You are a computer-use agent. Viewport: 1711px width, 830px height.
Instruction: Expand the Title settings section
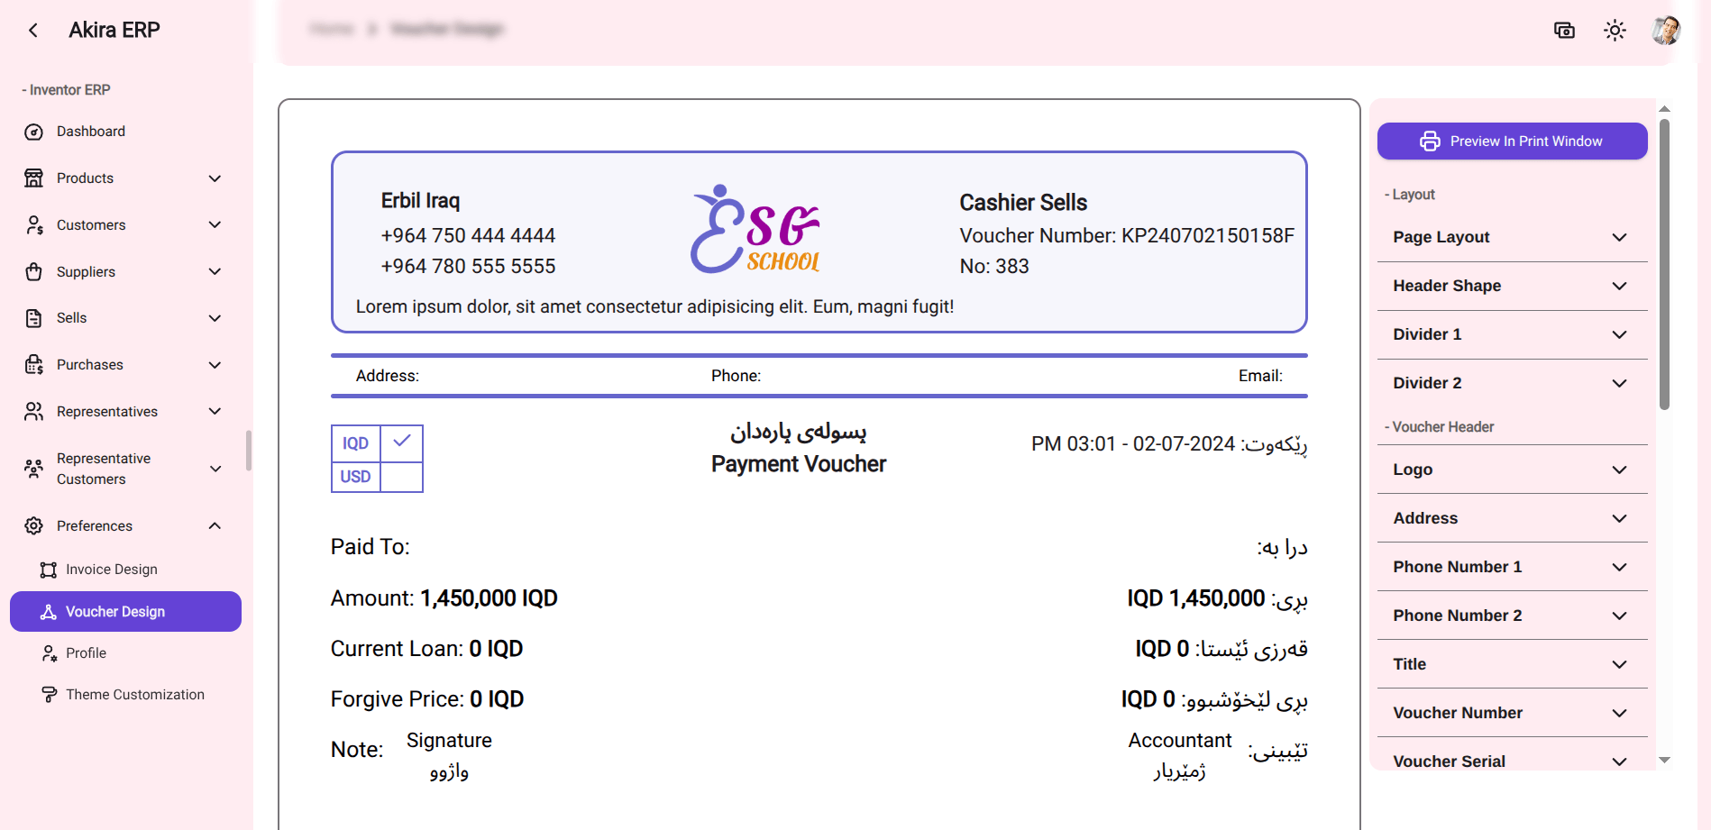click(x=1512, y=664)
